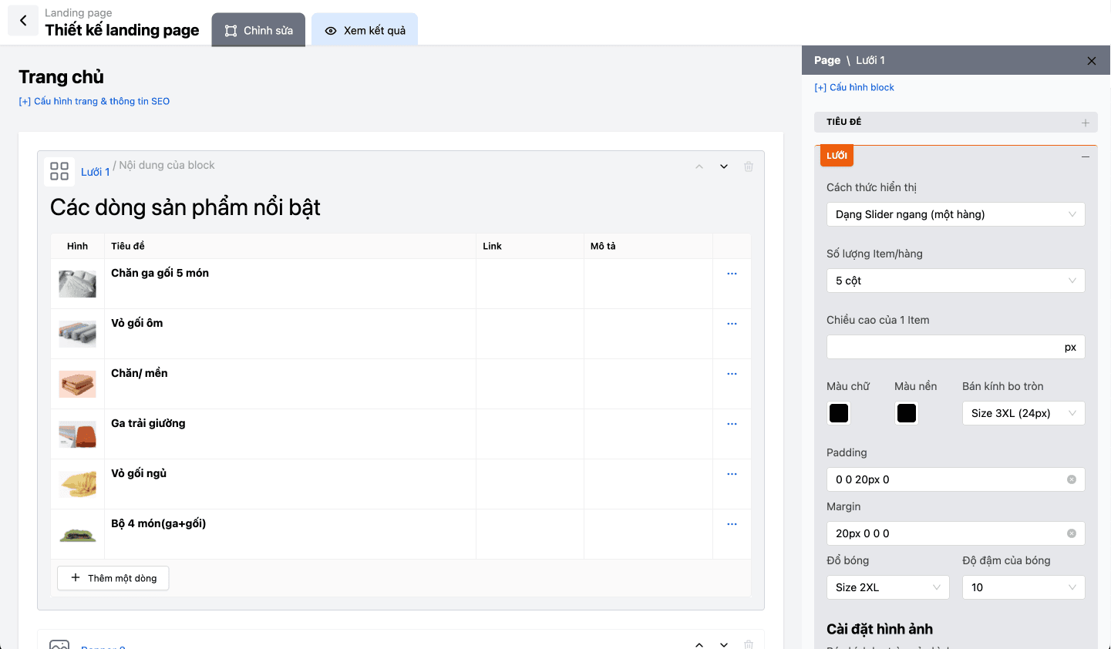
Task: Close the block settings panel
Action: tap(1091, 60)
